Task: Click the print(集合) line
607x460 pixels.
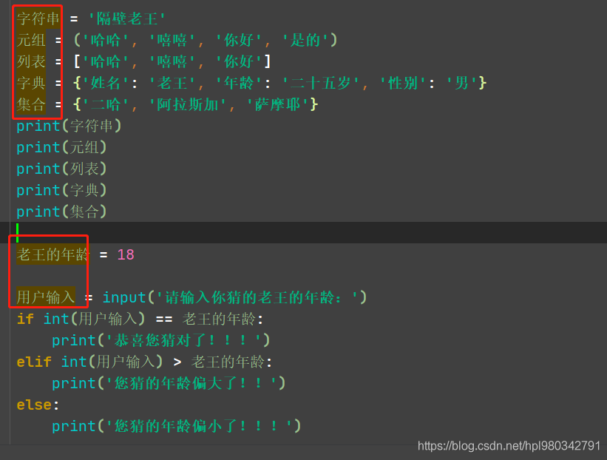Action: (61, 212)
